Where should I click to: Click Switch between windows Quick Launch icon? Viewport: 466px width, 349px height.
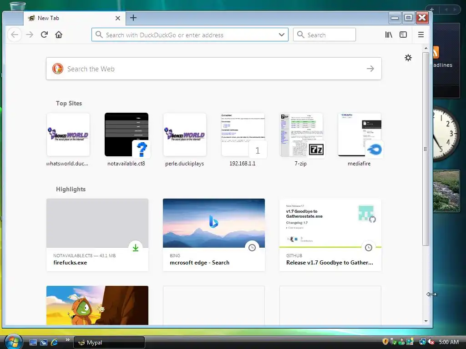pos(43,342)
